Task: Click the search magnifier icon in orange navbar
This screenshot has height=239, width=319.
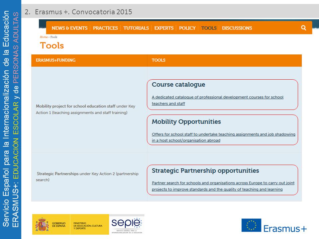Action: tap(303, 28)
